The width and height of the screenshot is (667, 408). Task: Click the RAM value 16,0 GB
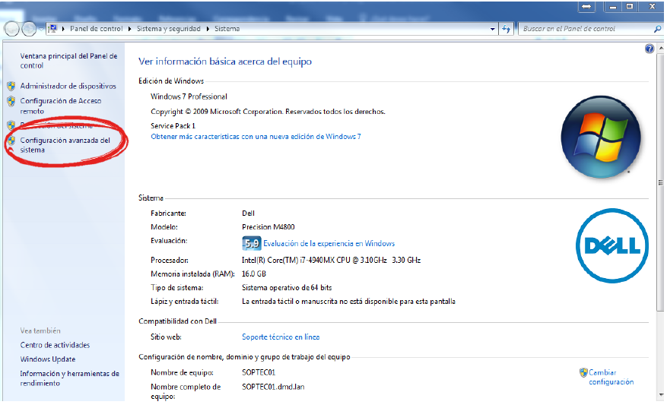254,274
